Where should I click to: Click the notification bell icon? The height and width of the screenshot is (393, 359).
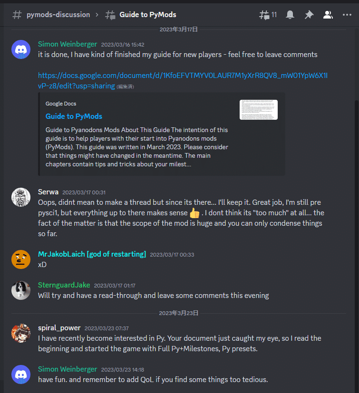coord(290,15)
